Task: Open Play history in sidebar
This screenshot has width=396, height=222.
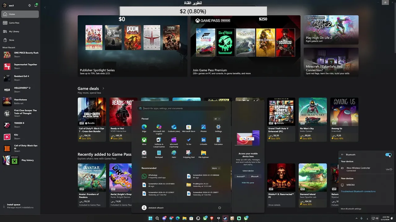Action: pos(20,160)
